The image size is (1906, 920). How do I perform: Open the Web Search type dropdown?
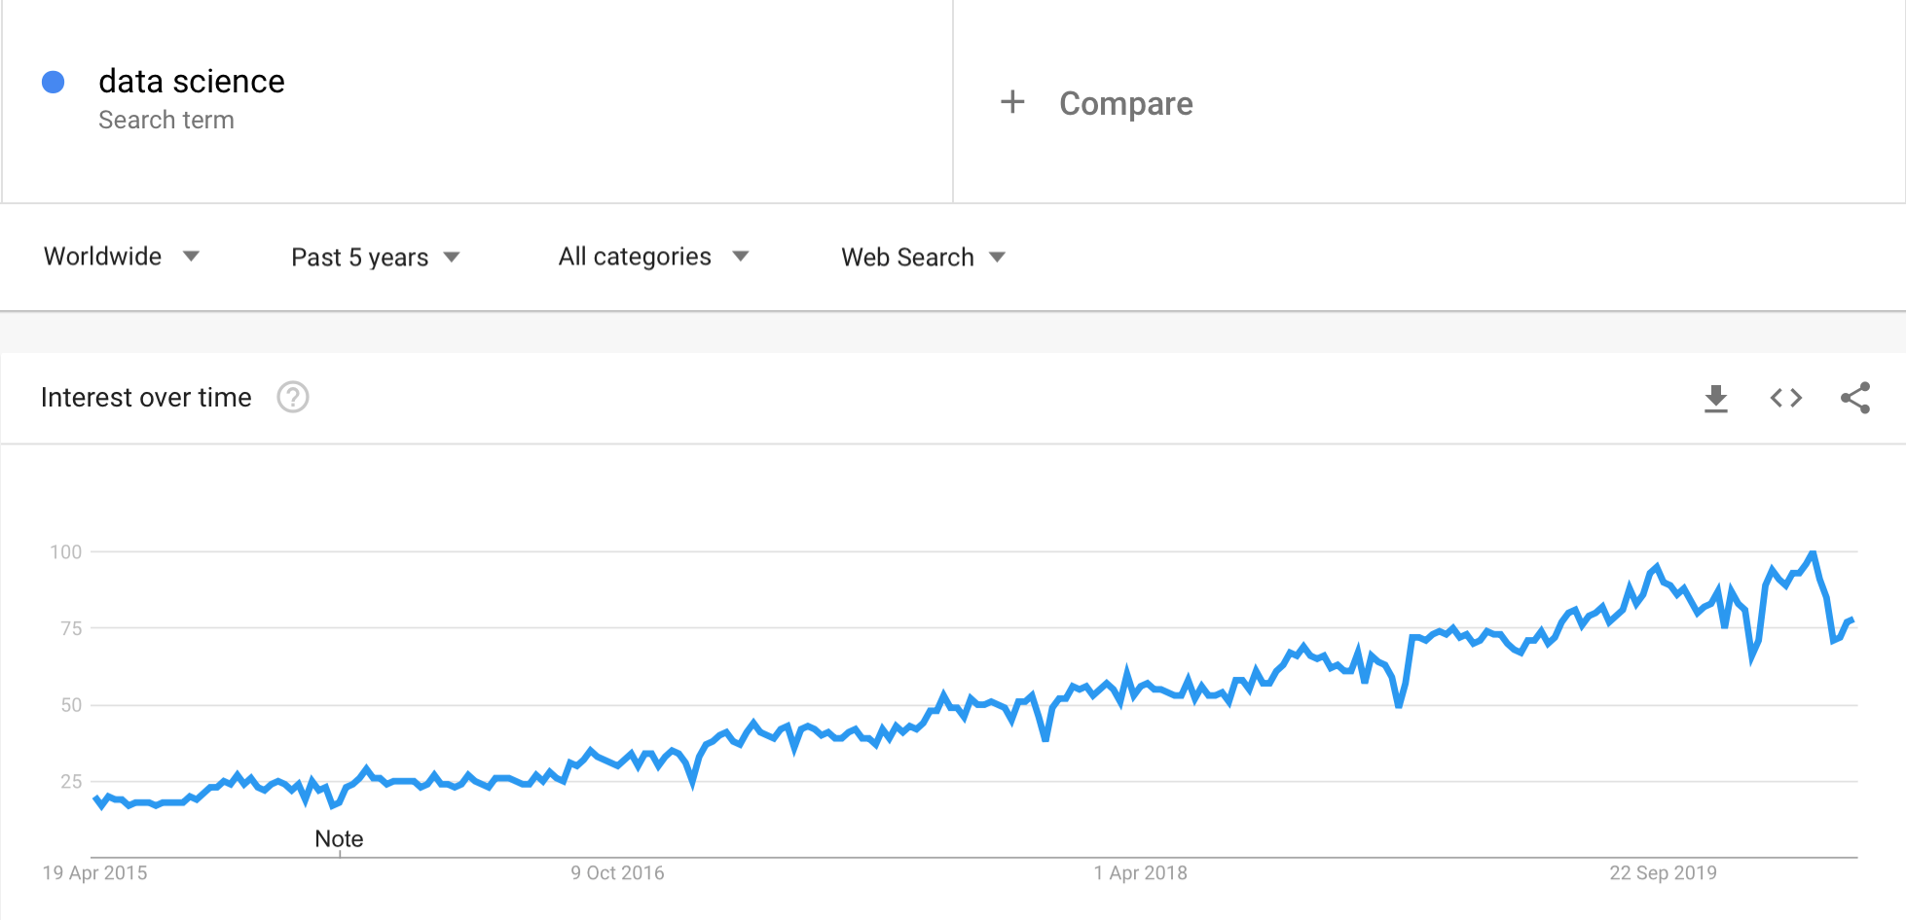[x=923, y=257]
